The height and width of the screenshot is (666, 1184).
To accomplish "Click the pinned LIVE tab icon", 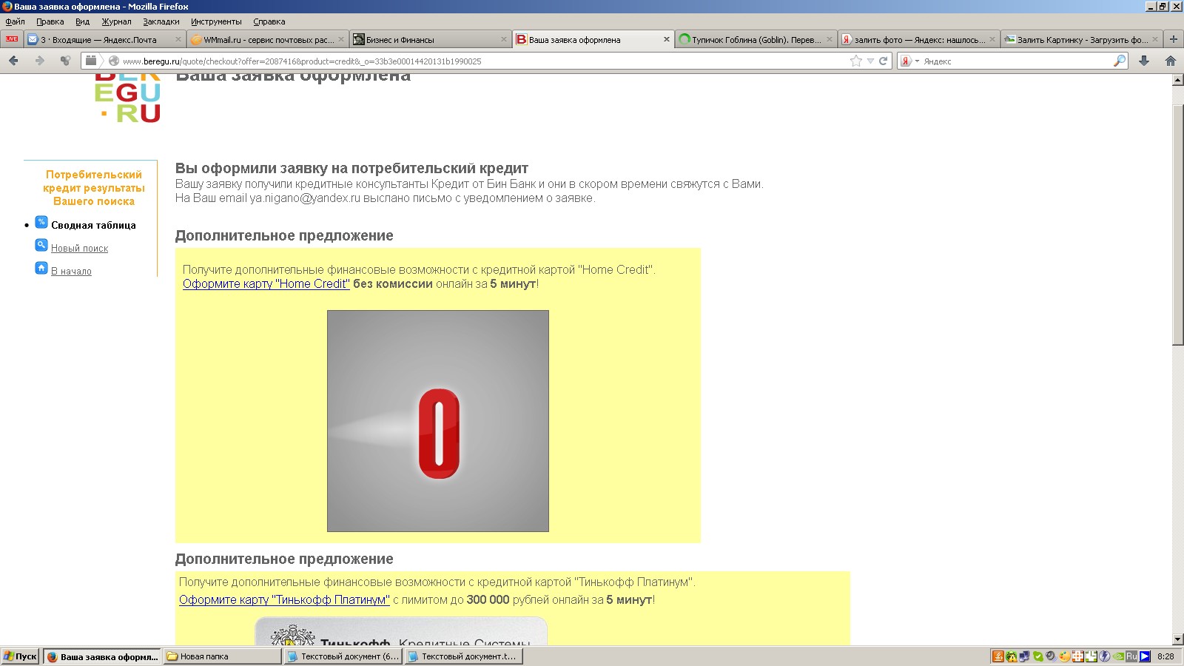I will click(12, 39).
